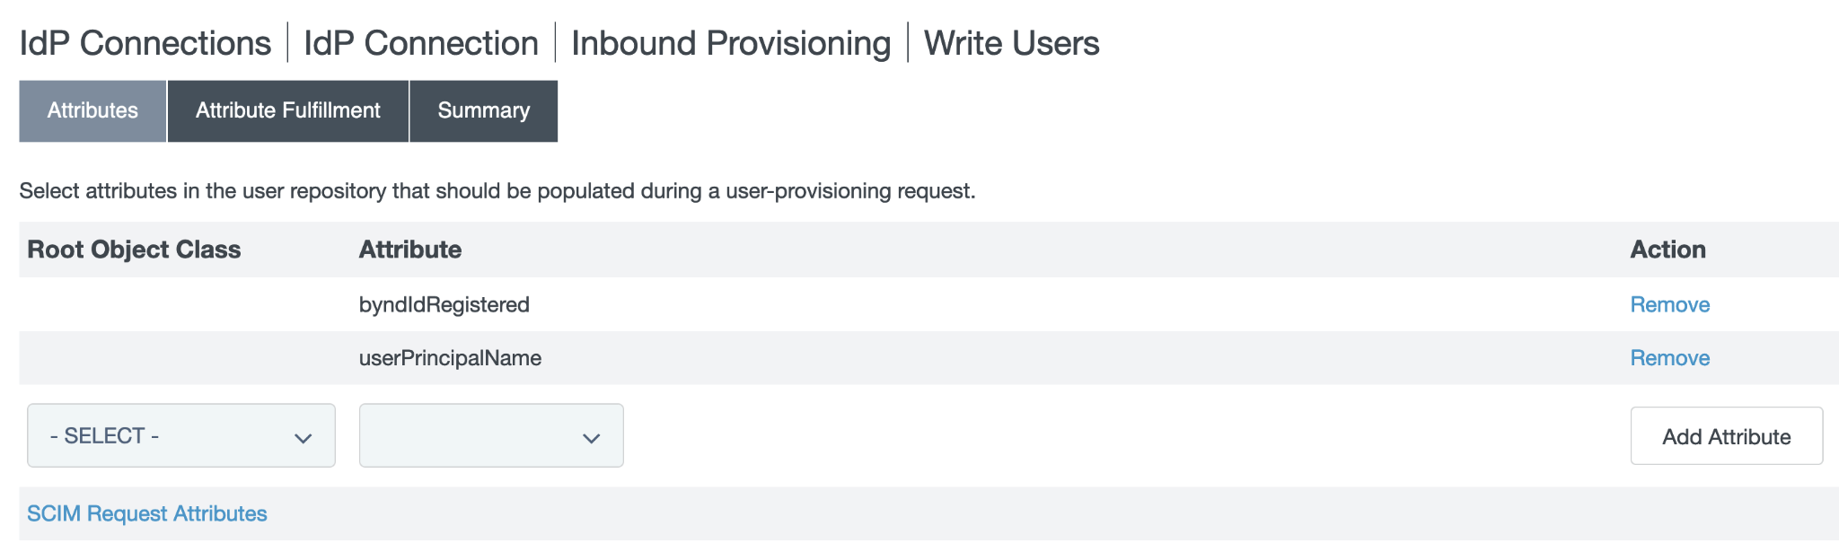Open the empty Attribute dropdown
The height and width of the screenshot is (552, 1839).
[x=490, y=436]
